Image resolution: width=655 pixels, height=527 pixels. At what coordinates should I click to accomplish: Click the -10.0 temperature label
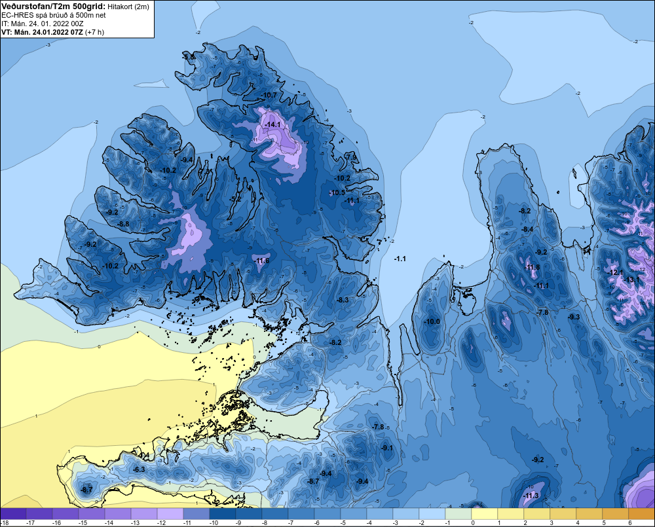432,321
